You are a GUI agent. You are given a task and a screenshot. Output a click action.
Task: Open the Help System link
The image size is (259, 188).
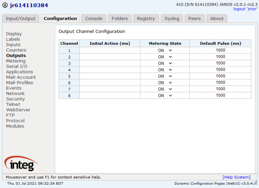(236, 177)
